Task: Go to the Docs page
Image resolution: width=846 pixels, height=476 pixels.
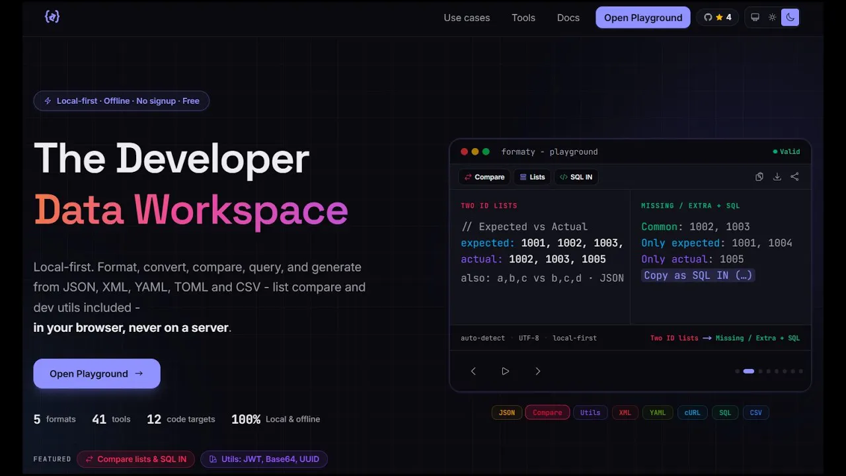Action: tap(568, 18)
